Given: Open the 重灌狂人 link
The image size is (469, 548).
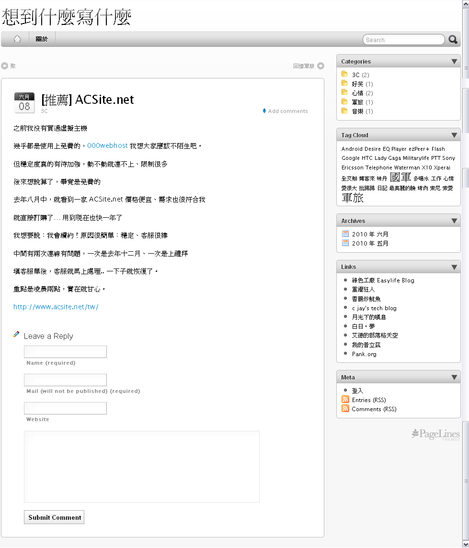Looking at the screenshot, I should (x=364, y=290).
